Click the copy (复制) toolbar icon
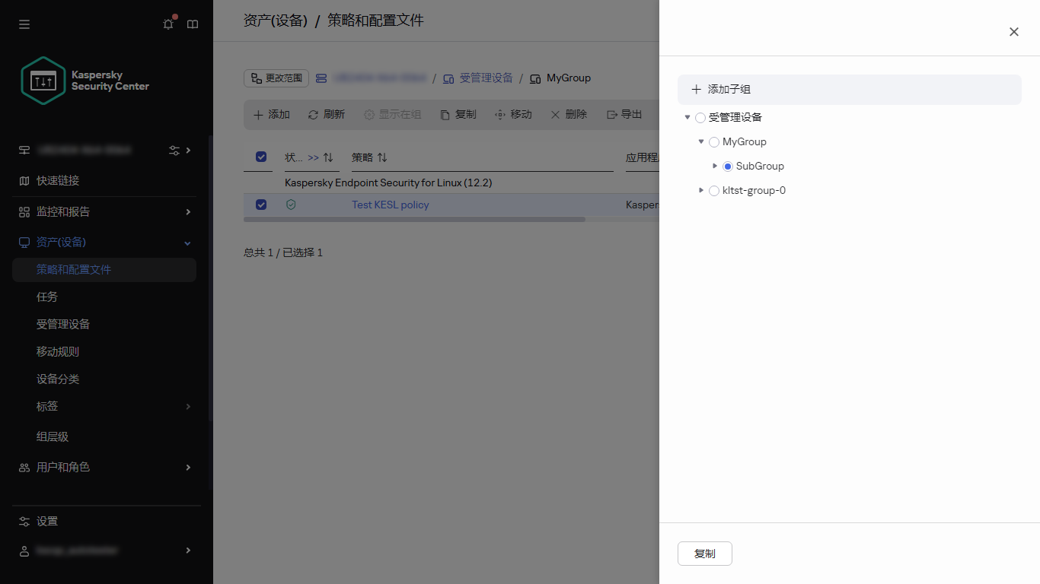1040x584 pixels. pyautogui.click(x=445, y=114)
